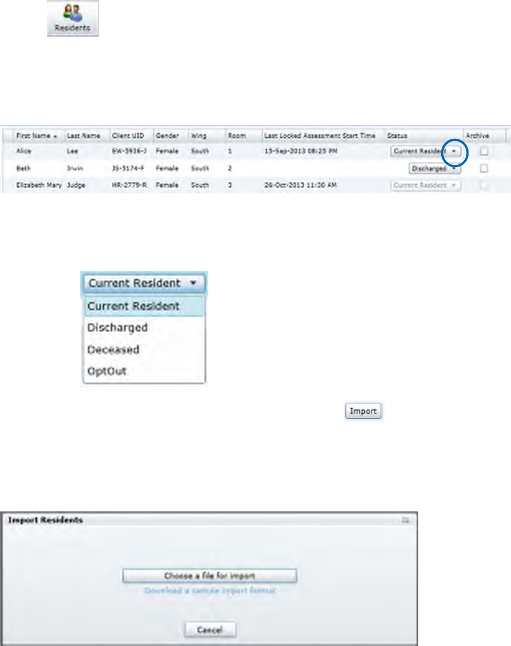
Task: Open the Status dropdown for Alice Lee
Action: point(425,151)
